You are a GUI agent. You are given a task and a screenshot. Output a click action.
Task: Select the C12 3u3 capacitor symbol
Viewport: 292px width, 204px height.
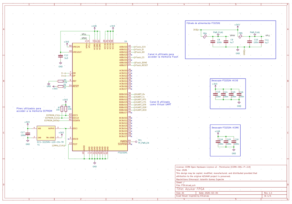(x=61, y=56)
